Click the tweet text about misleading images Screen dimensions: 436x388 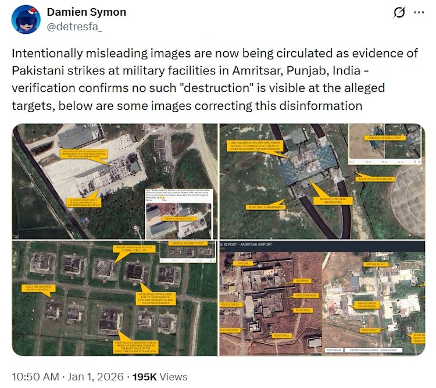(215, 79)
